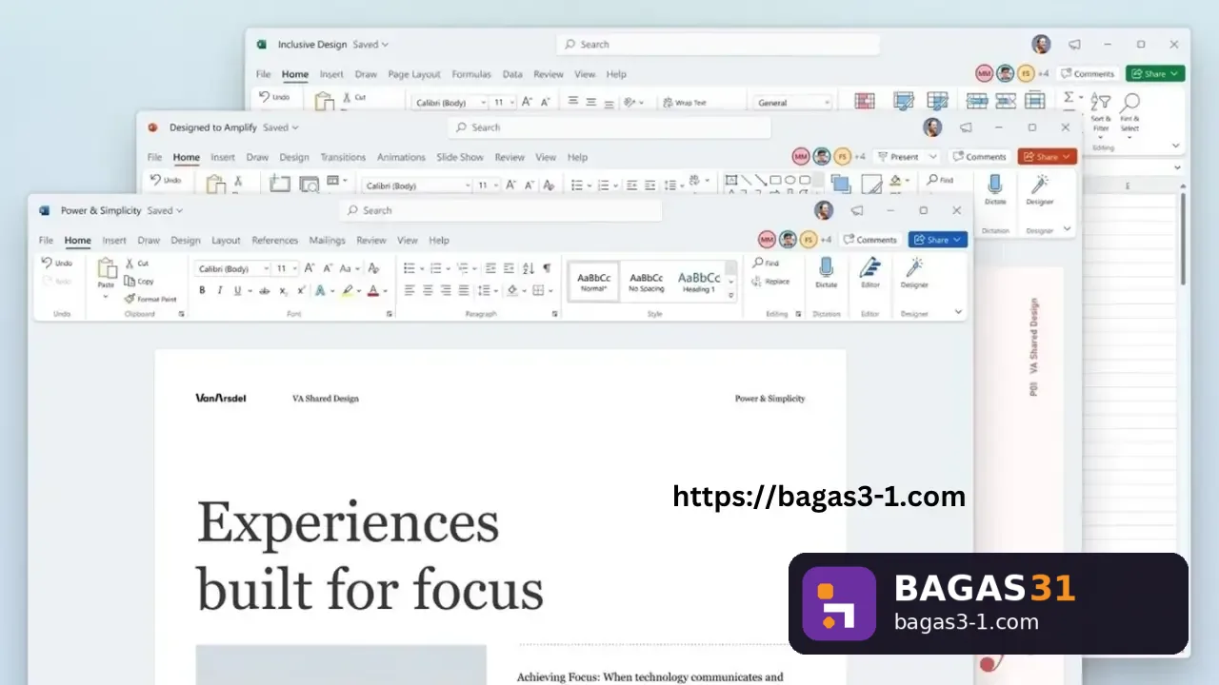Click the Find magnifier in Word ribbon
The width and height of the screenshot is (1219, 685).
click(x=758, y=263)
